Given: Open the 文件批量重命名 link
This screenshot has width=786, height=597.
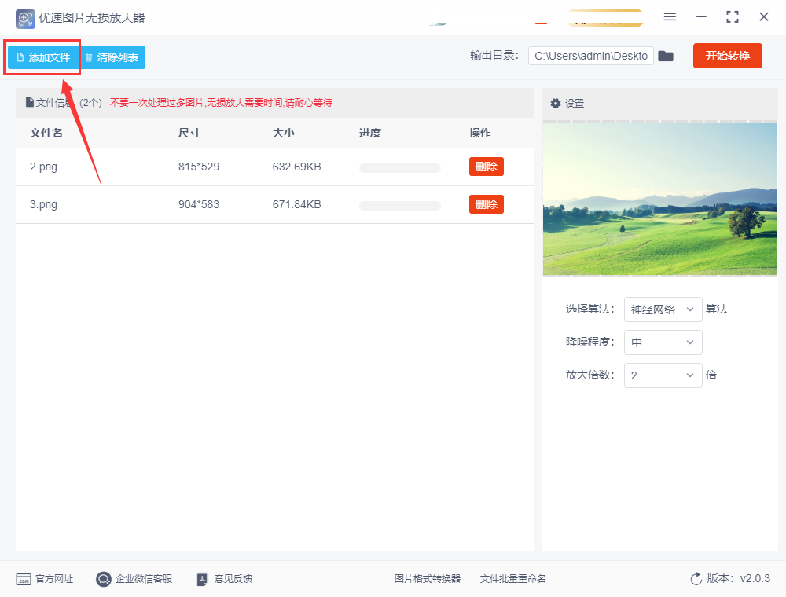Looking at the screenshot, I should [x=512, y=579].
